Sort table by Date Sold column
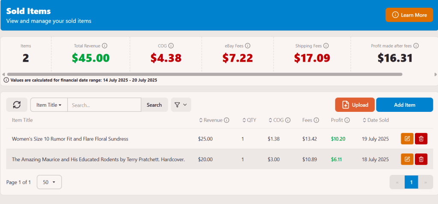438x204 pixels. 375,120
